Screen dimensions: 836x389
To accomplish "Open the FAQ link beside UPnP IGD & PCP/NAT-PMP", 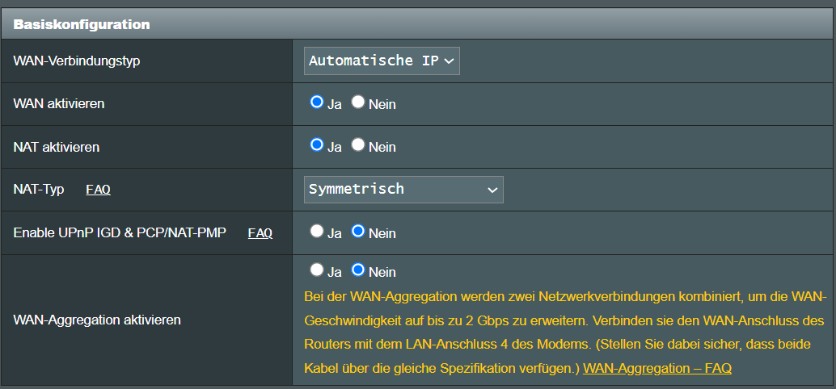I will pos(260,233).
